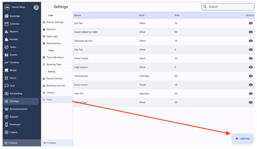
Task: Toggle eye icon for test fee
Action: coord(250,23)
